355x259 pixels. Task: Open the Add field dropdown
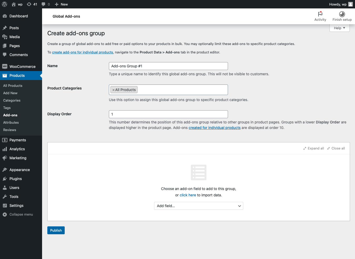point(199,206)
